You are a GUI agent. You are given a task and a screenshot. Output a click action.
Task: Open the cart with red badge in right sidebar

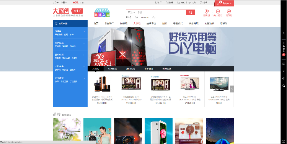pos(284,49)
